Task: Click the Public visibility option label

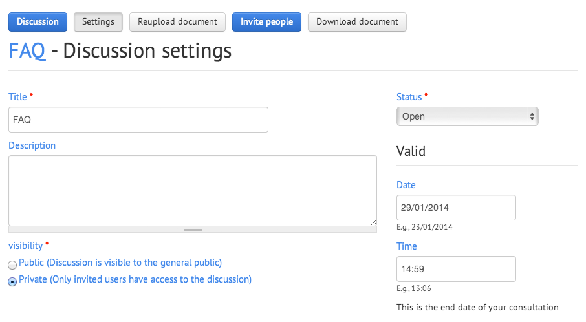Action: [x=120, y=263]
